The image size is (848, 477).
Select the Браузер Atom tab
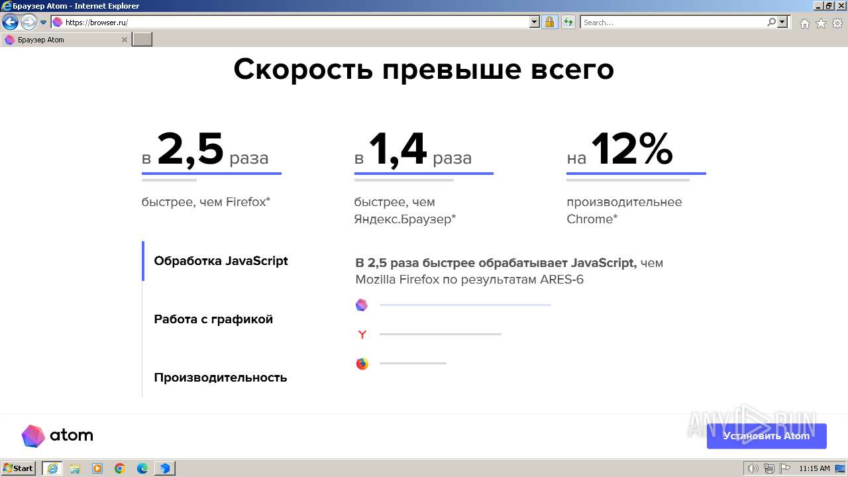pyautogui.click(x=66, y=40)
